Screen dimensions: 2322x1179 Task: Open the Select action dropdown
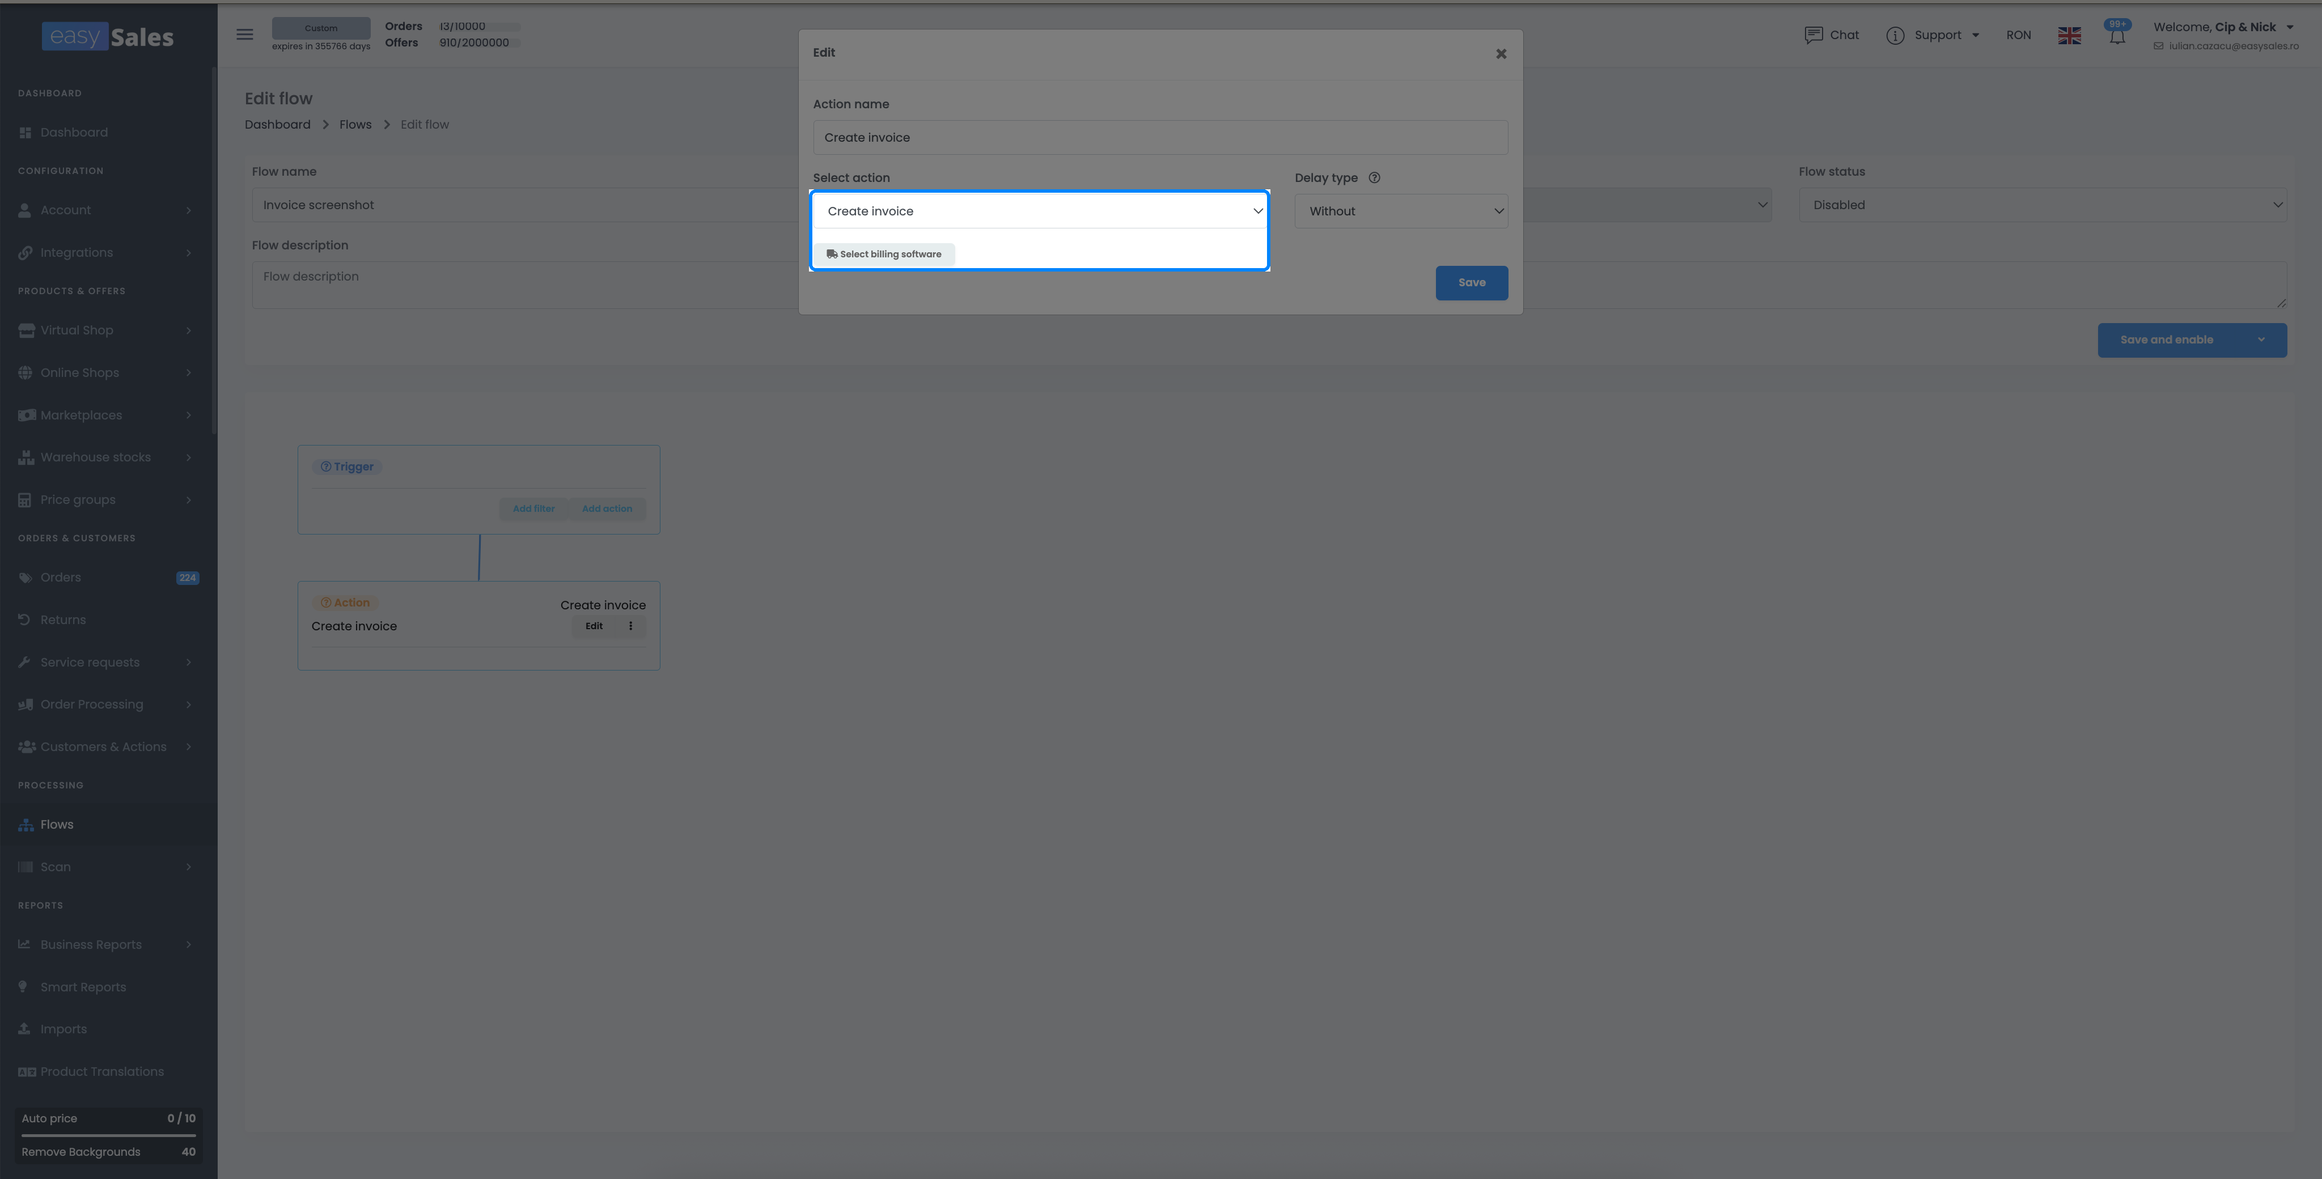tap(1039, 211)
